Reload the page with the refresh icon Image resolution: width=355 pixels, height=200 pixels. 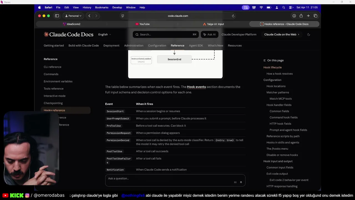(x=233, y=16)
